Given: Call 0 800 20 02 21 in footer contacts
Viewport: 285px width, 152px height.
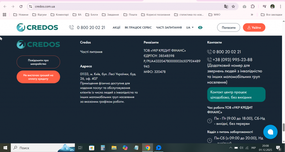Looking at the screenshot, I should (227, 52).
